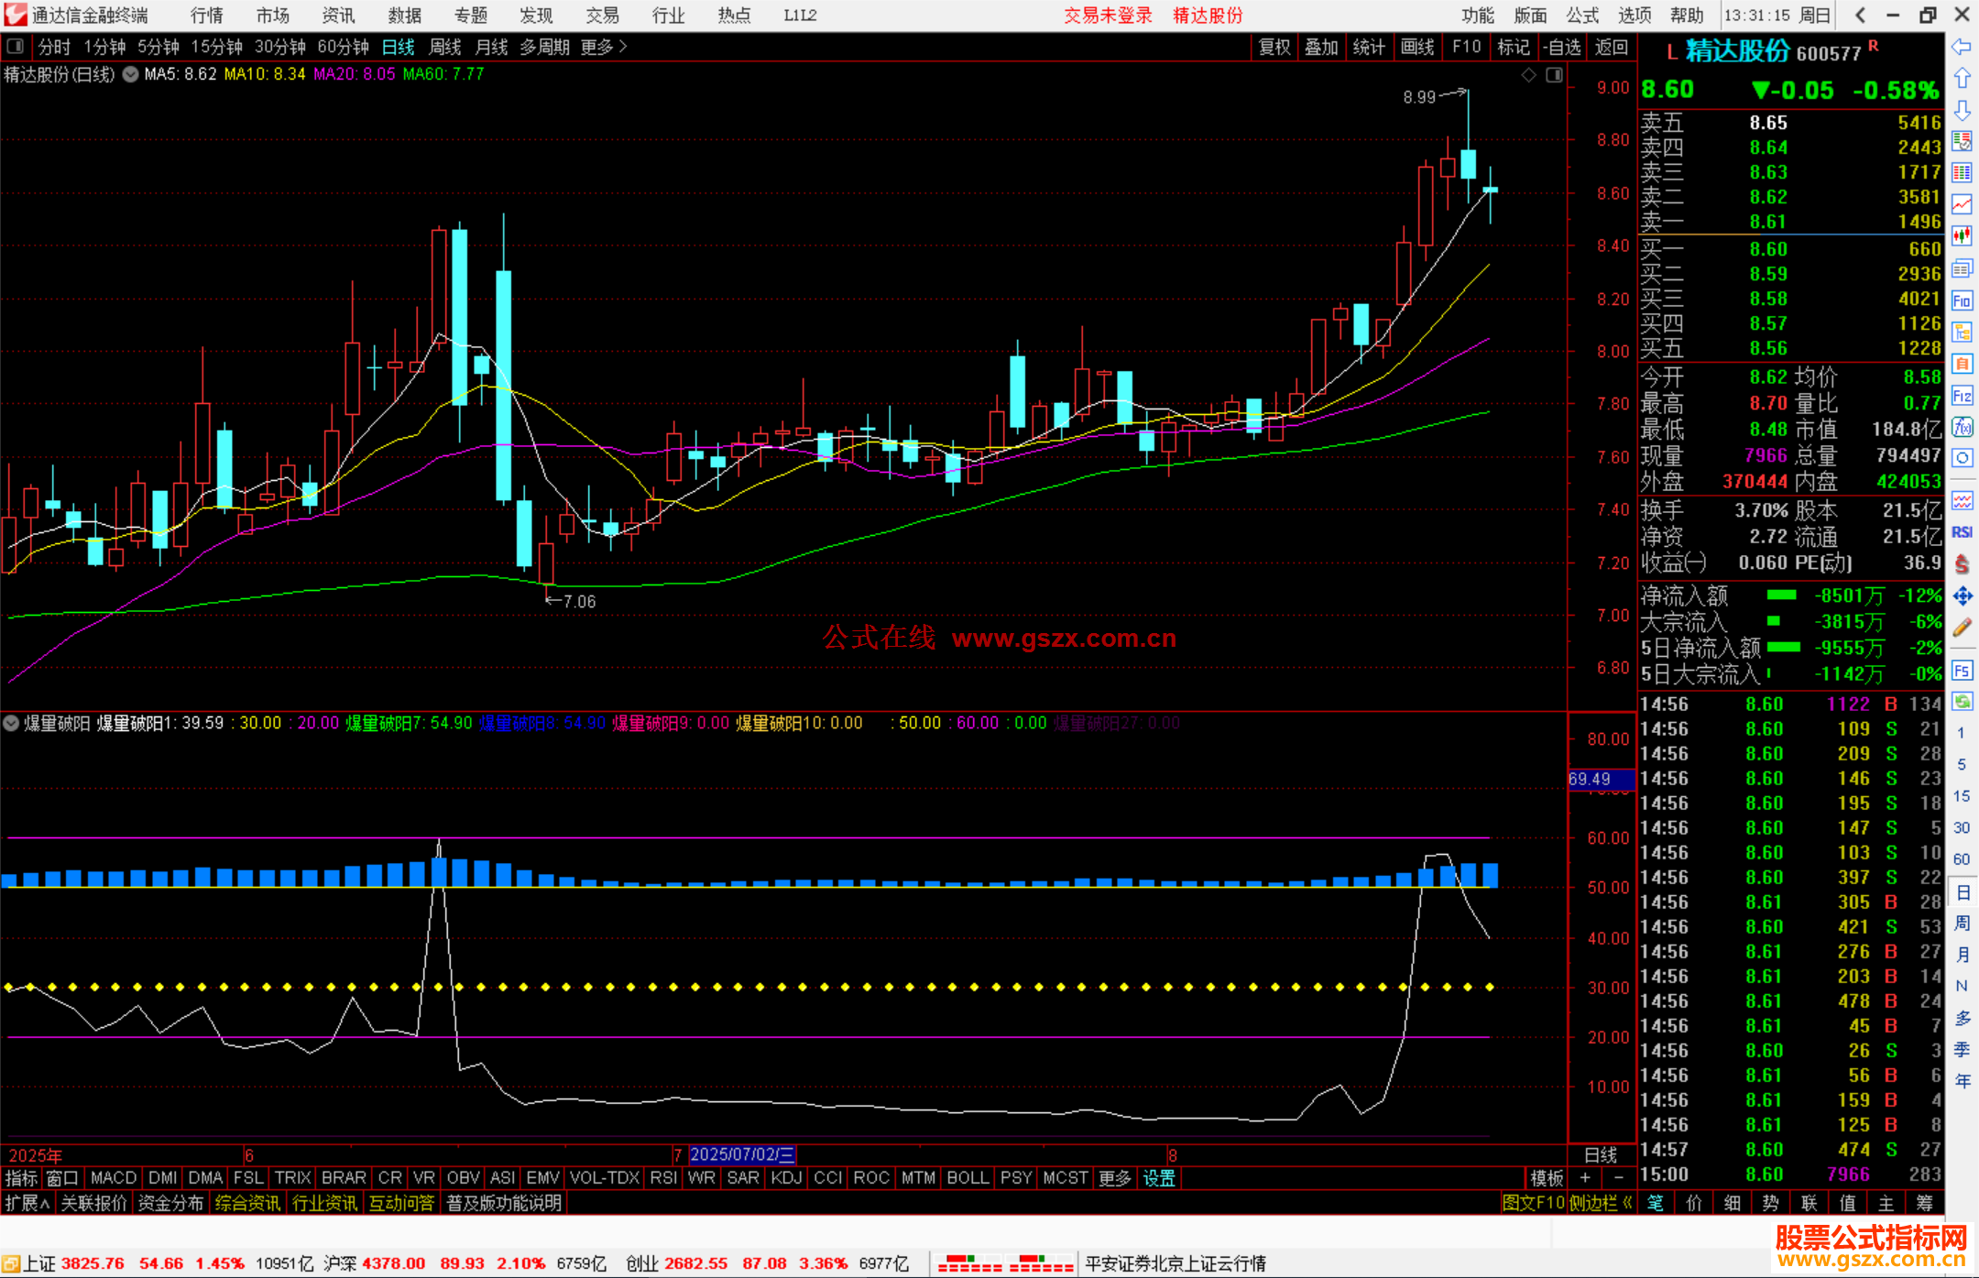This screenshot has height=1278, width=1979.
Task: Select the KDJ indicator tab
Action: pos(786,1178)
